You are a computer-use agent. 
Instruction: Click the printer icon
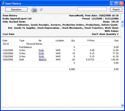(x=34, y=9)
